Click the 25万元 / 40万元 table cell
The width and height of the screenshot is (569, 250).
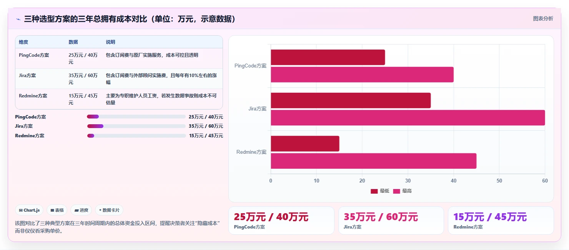(x=83, y=59)
